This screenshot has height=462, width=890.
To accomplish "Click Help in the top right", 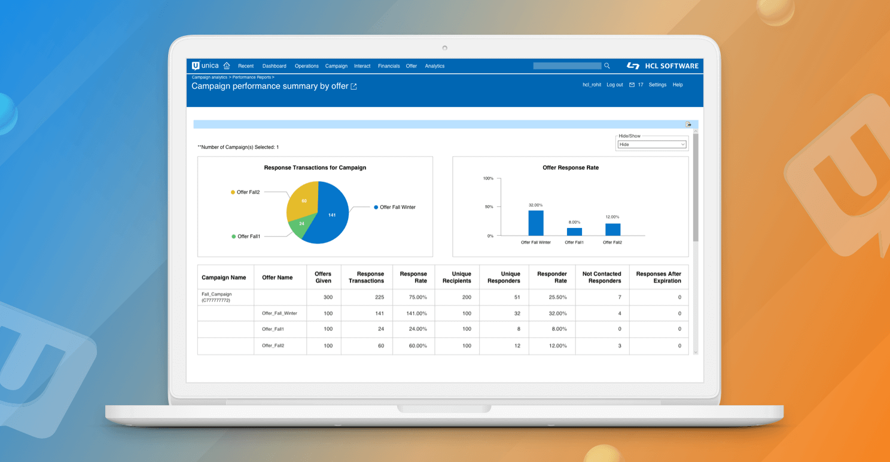I will pos(678,84).
